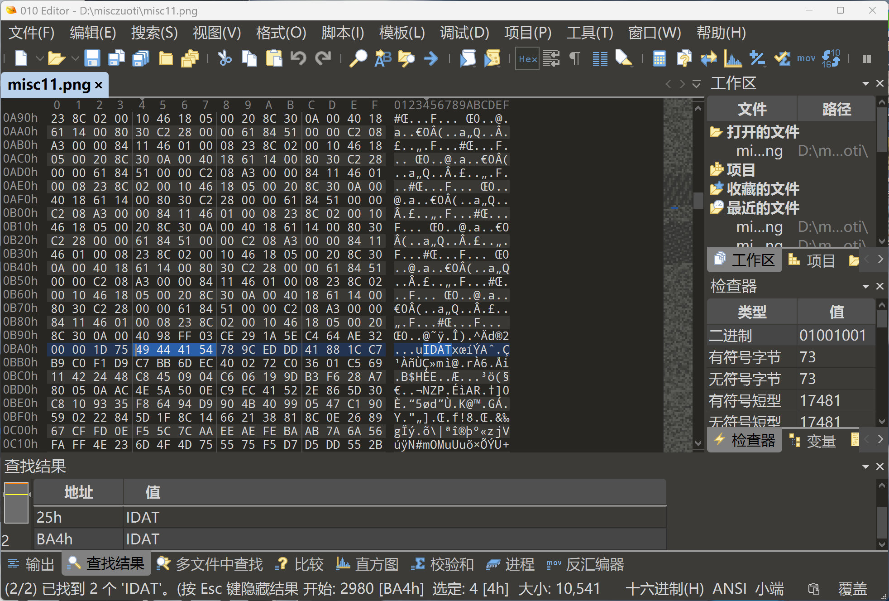The image size is (889, 601).
Task: Toggle the show whitespace pilcrow button
Action: [x=574, y=58]
